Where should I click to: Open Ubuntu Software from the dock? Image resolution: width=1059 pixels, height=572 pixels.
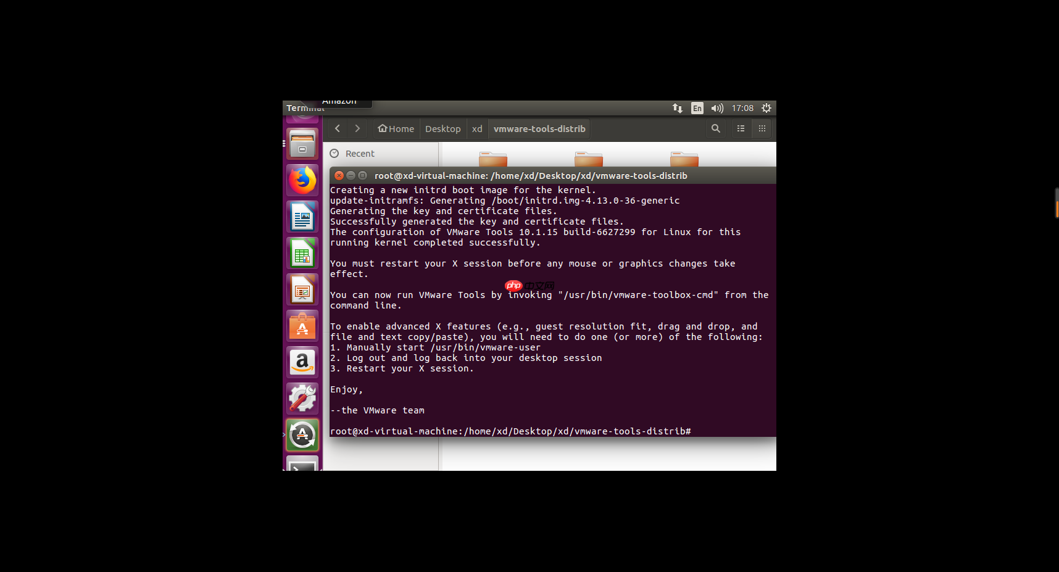[x=302, y=326]
